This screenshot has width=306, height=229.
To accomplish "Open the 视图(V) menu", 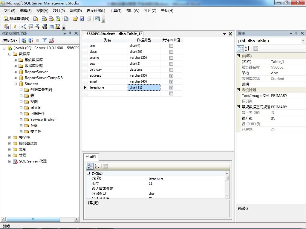I will (x=42, y=11).
